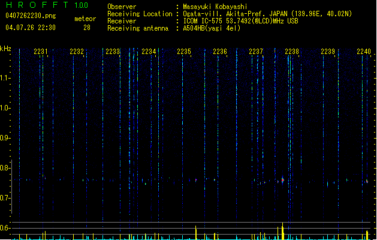The height and width of the screenshot is (240, 377).
Task: Select the filename 0407262230.png
Action: (x=31, y=16)
